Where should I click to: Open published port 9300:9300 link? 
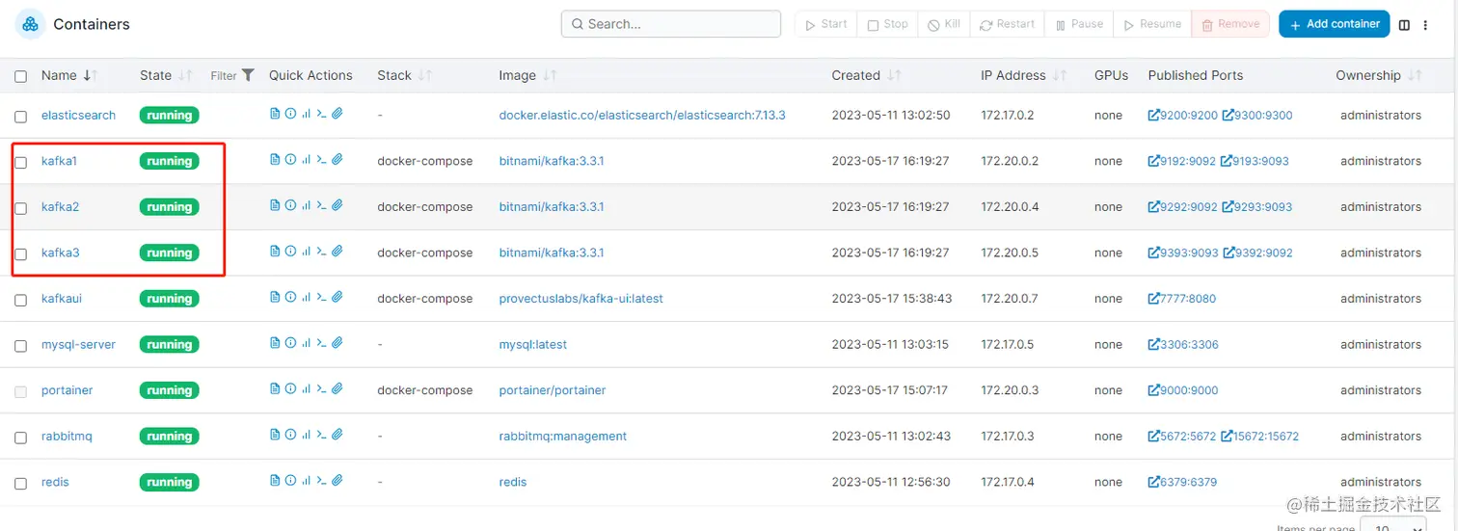1257,115
